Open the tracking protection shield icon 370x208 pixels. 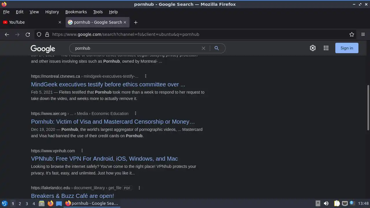39,34
